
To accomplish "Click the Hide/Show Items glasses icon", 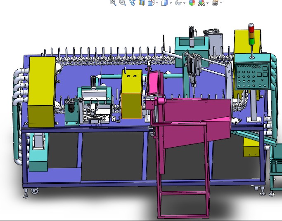I will pyautogui.click(x=178, y=3).
